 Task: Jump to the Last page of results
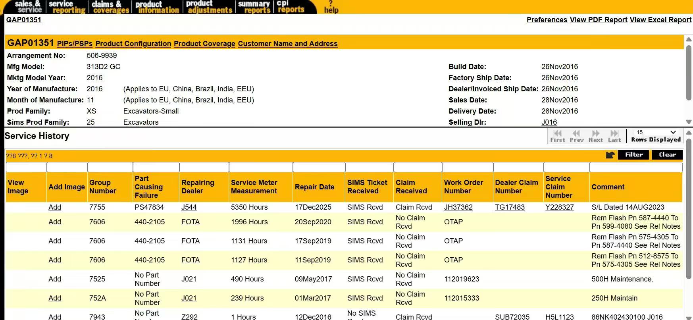point(614,136)
